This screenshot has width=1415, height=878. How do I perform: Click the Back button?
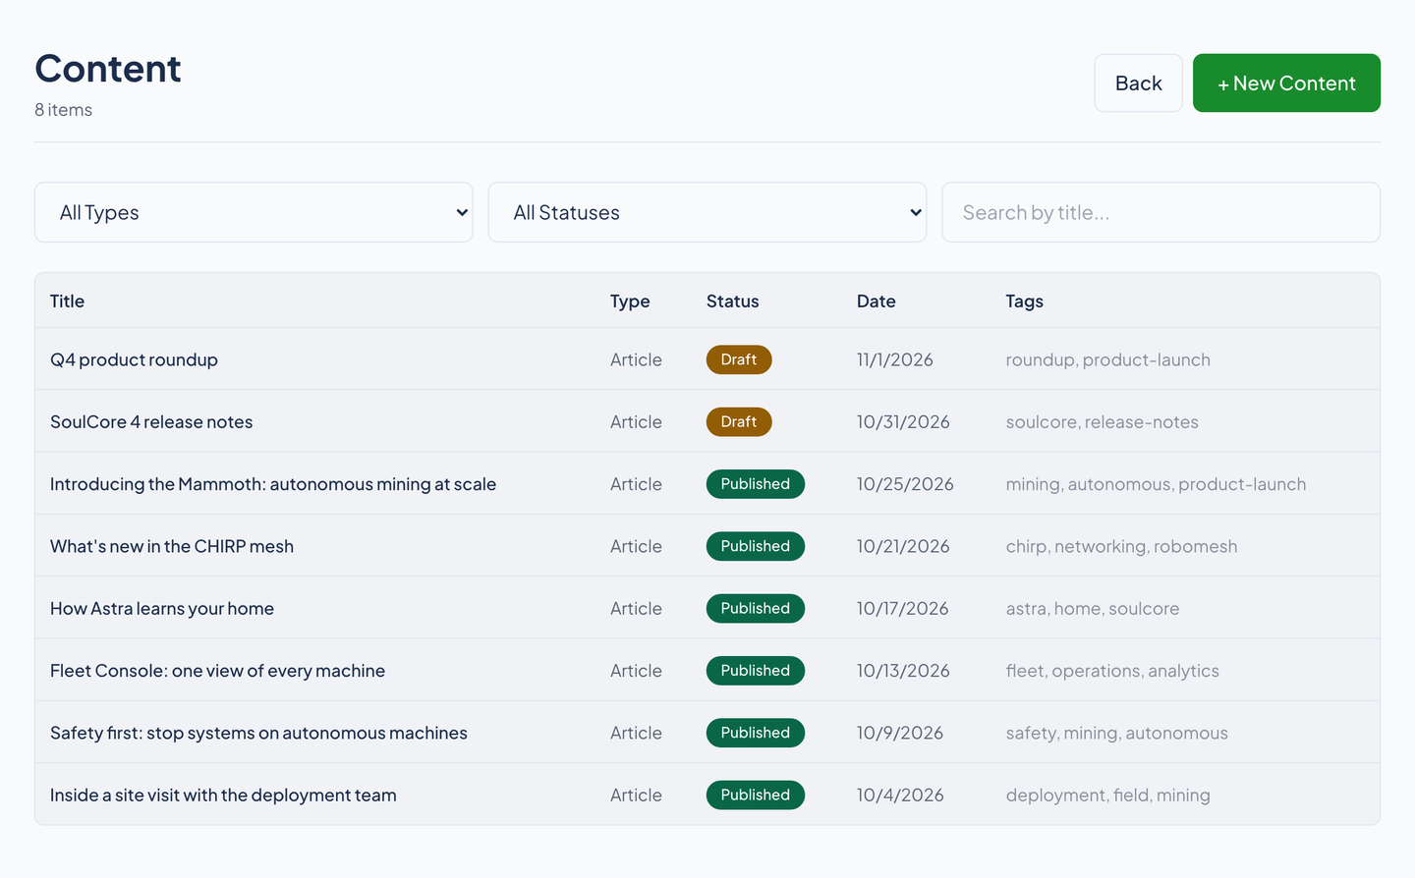click(x=1138, y=83)
